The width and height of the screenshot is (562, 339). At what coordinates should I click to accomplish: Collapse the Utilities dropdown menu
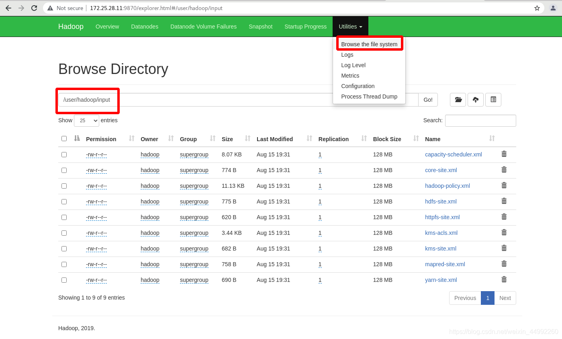coord(350,27)
